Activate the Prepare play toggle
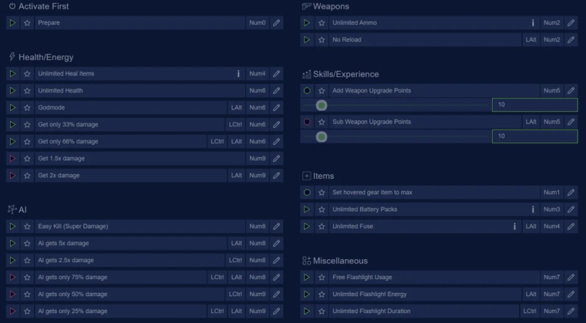 coord(13,23)
